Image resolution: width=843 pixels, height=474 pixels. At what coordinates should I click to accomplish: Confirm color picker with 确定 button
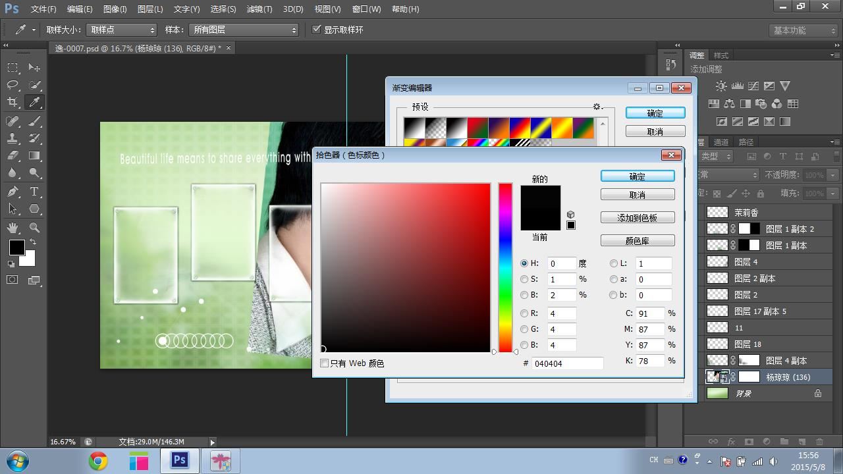click(x=638, y=176)
